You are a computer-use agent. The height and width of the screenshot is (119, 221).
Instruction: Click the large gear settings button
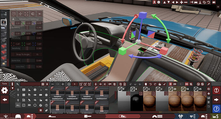coord(4,90)
